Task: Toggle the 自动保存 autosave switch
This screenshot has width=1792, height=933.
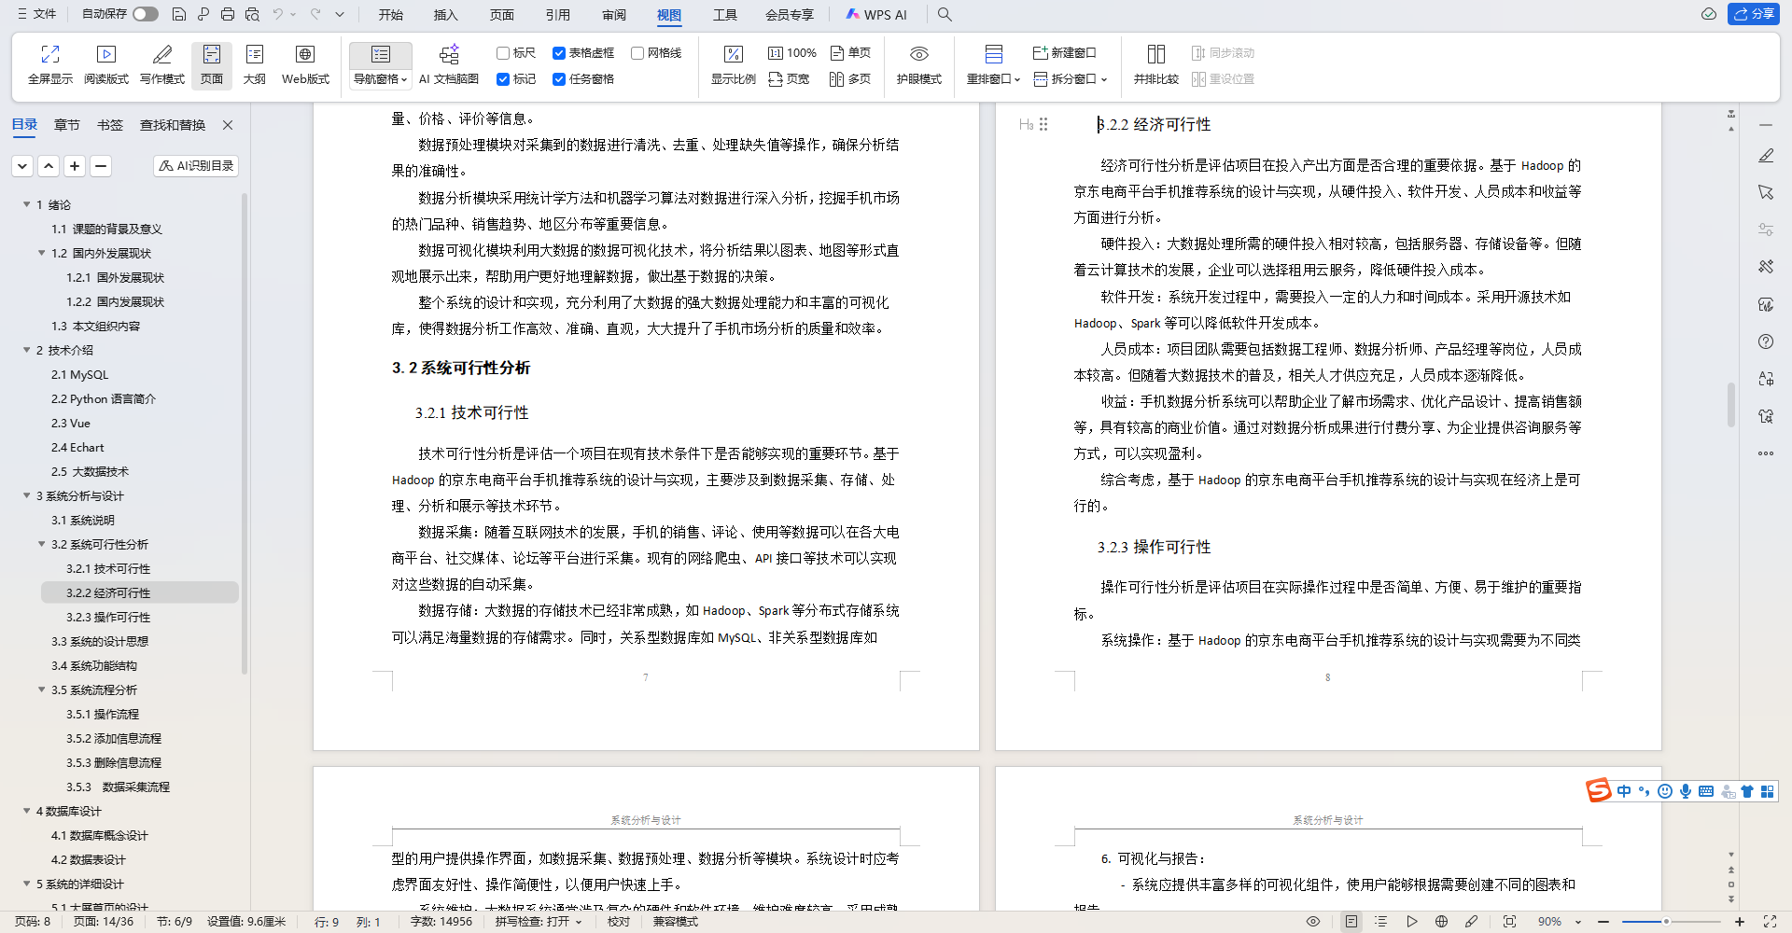Action: point(143,14)
